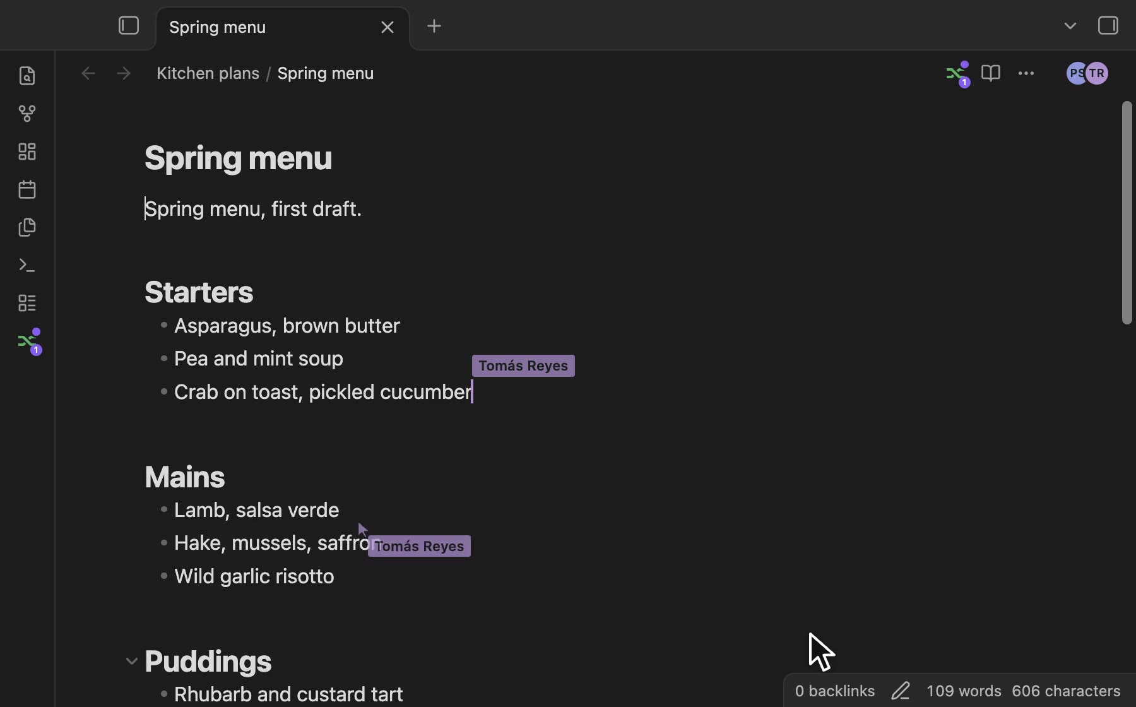This screenshot has width=1136, height=707.
Task: Open the quick file search ribbon icon
Action: [x=27, y=76]
